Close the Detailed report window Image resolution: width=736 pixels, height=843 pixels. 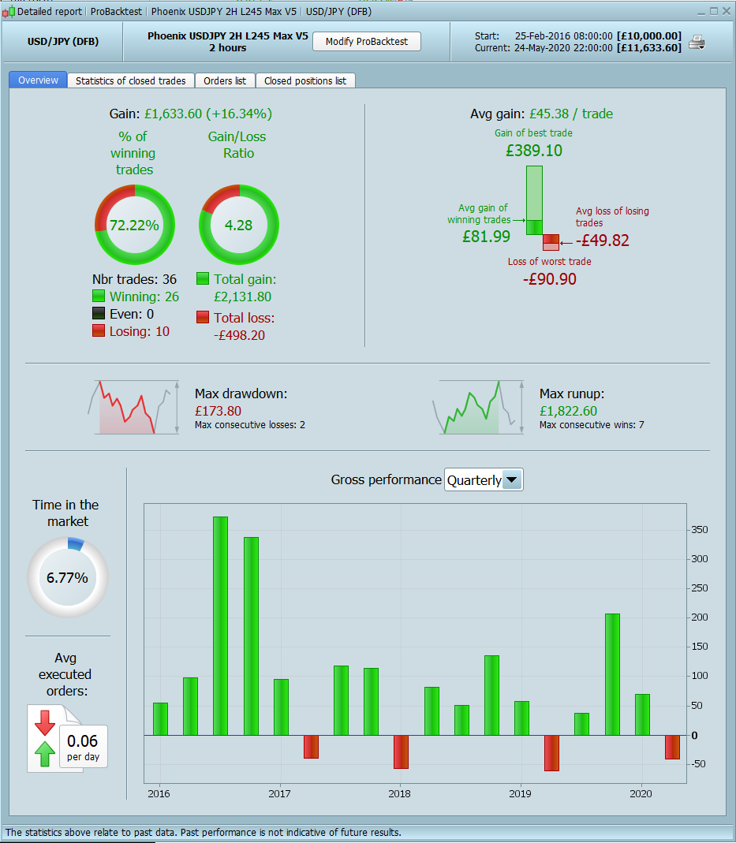(727, 11)
